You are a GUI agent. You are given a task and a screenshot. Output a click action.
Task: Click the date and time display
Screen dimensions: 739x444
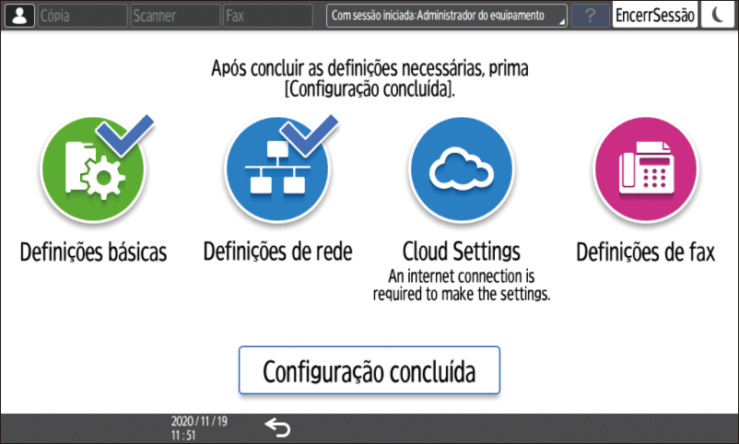(199, 428)
